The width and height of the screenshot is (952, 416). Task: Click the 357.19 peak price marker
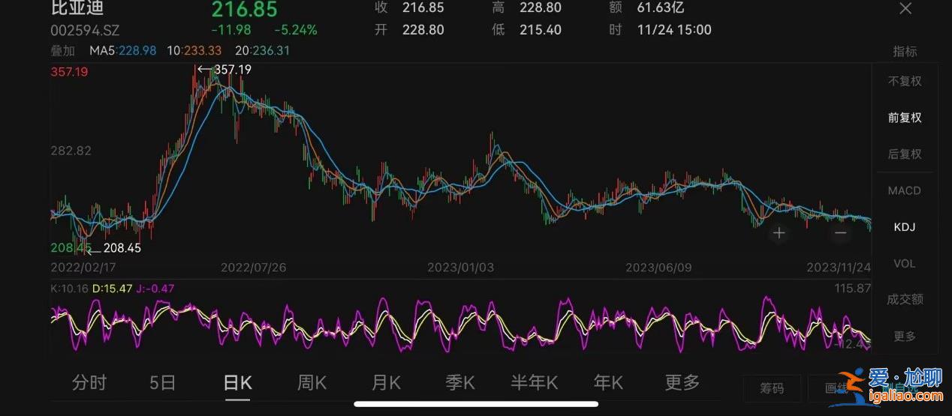232,70
